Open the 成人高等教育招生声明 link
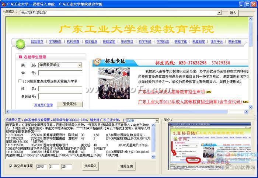258x178 pixels. [x=171, y=92]
